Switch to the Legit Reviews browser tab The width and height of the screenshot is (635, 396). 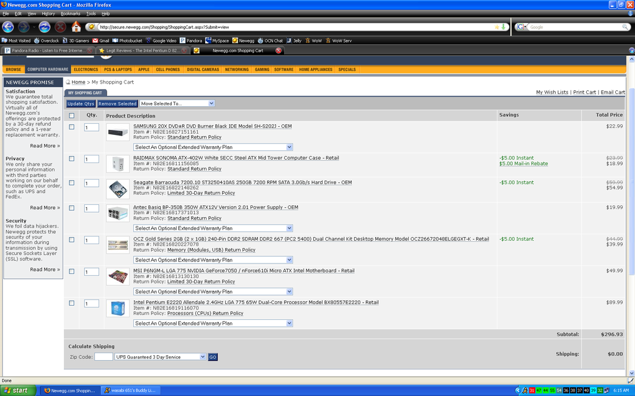[143, 51]
